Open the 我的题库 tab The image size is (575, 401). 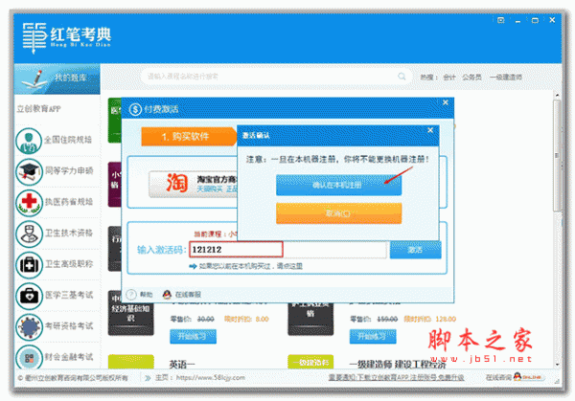(57, 78)
